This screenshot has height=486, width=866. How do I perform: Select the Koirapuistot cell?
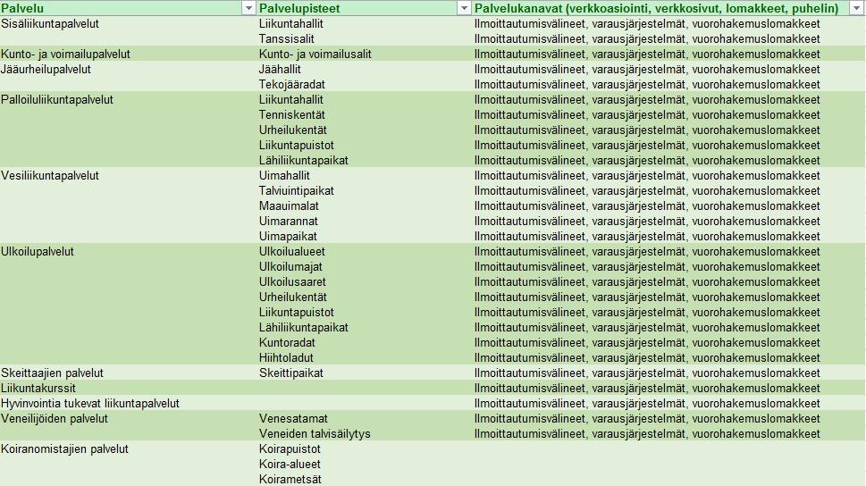tap(365, 449)
